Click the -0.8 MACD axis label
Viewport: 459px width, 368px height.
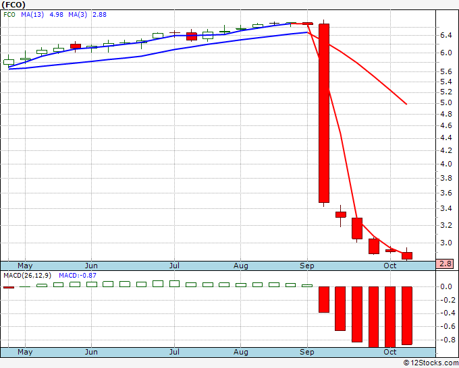[x=448, y=340]
